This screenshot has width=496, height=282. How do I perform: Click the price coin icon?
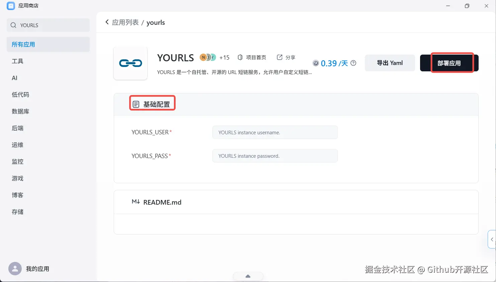[x=316, y=63]
